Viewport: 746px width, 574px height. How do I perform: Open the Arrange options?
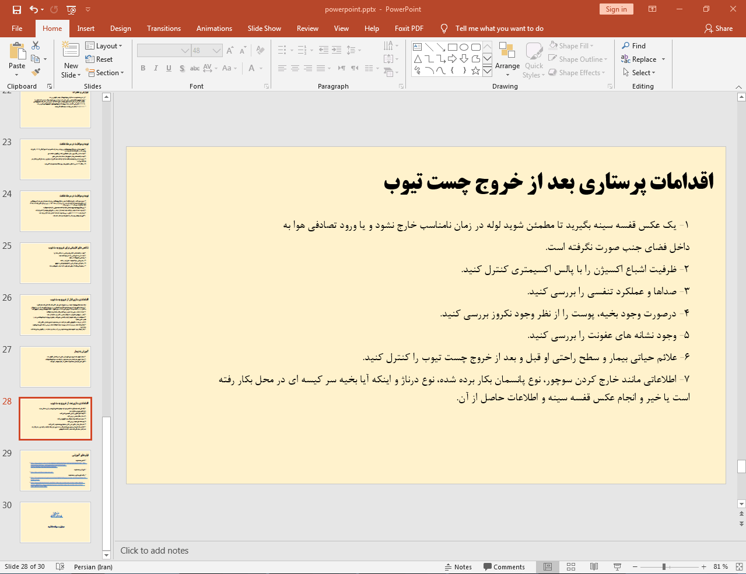(507, 59)
